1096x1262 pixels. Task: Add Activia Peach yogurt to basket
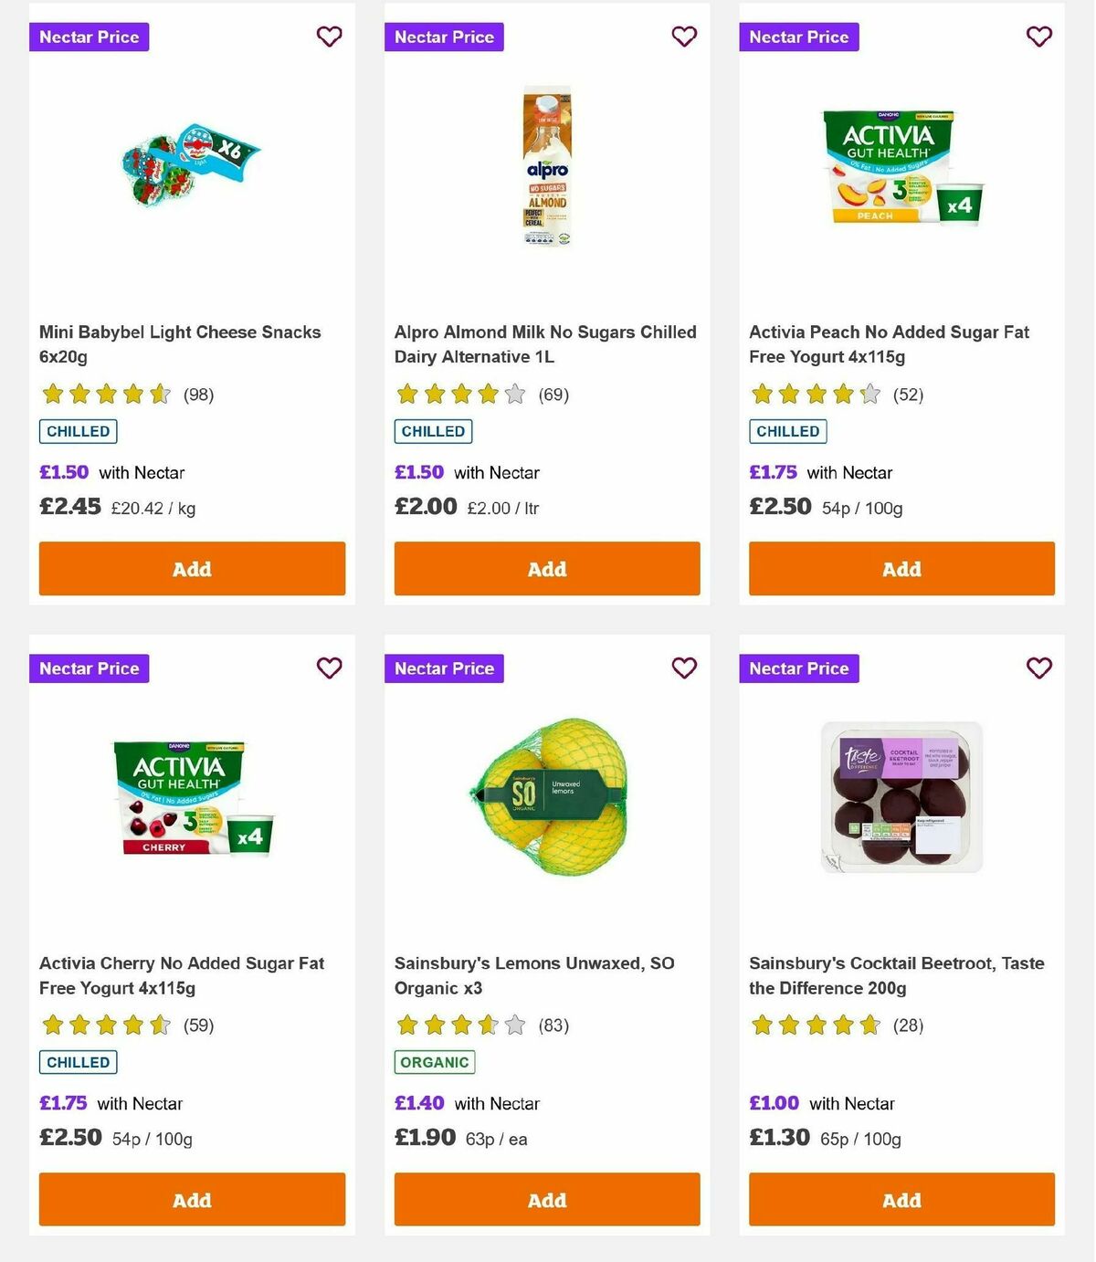tap(901, 568)
